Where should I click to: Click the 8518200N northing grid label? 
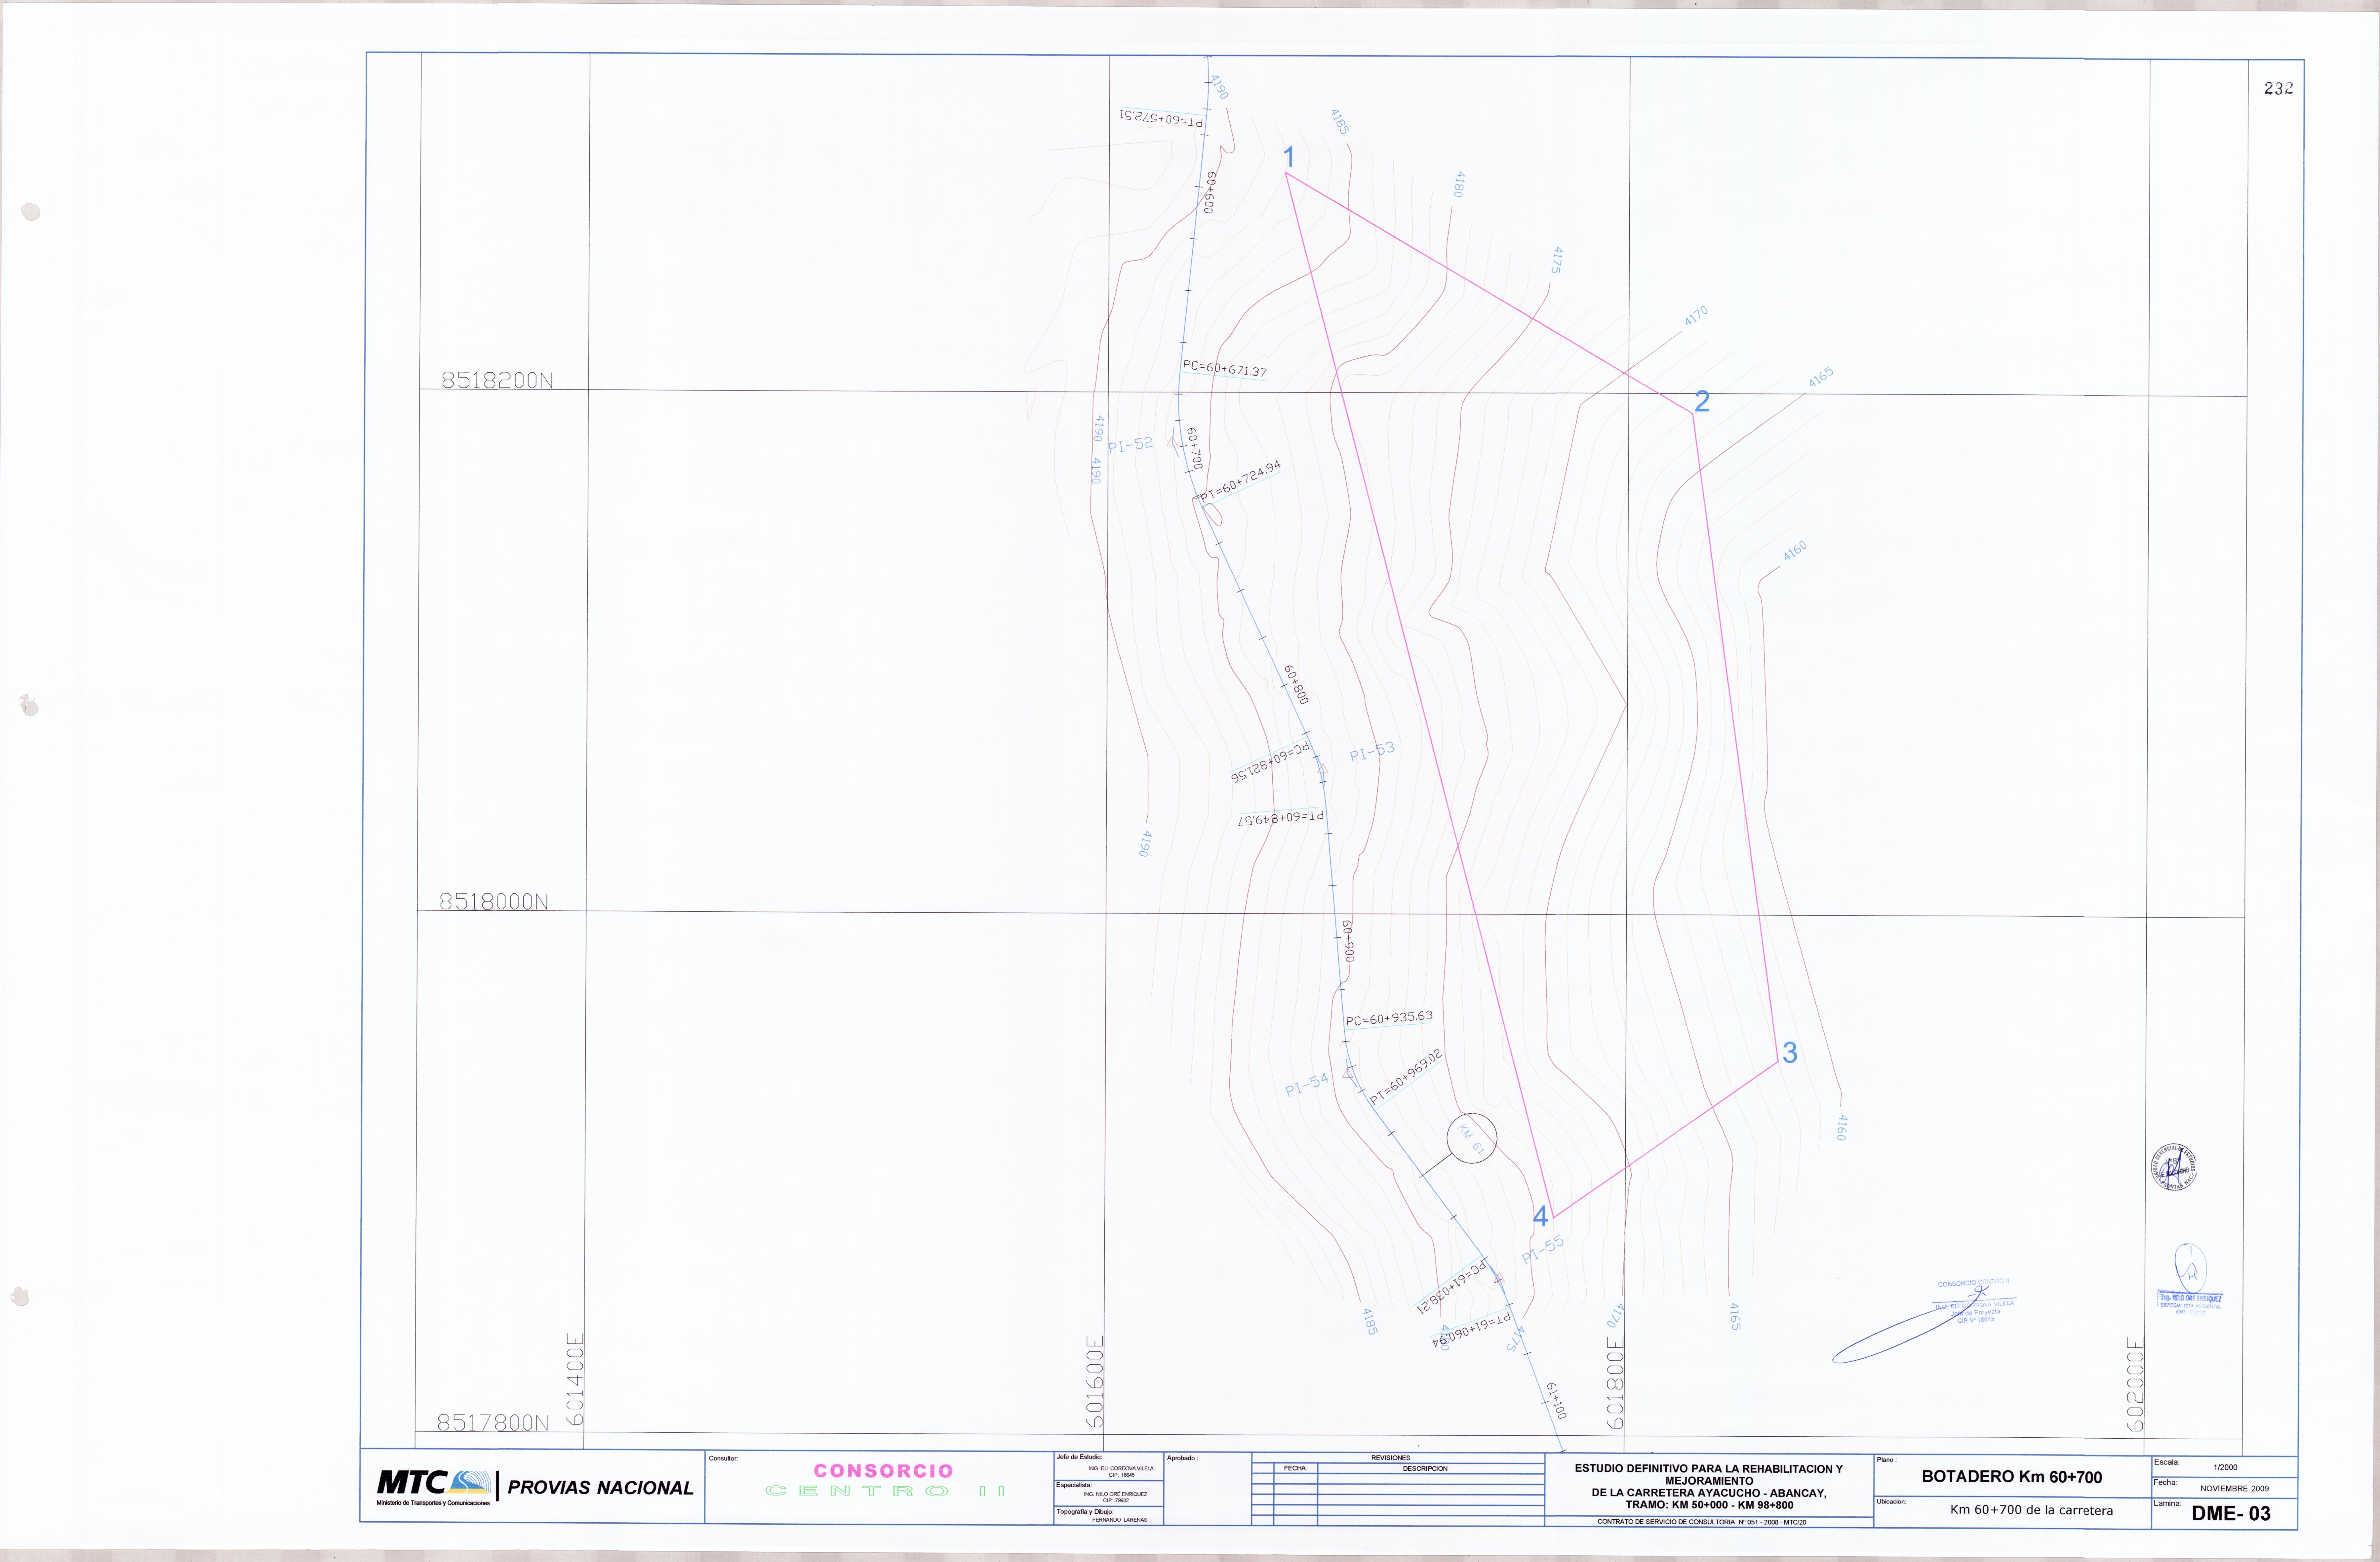497,380
